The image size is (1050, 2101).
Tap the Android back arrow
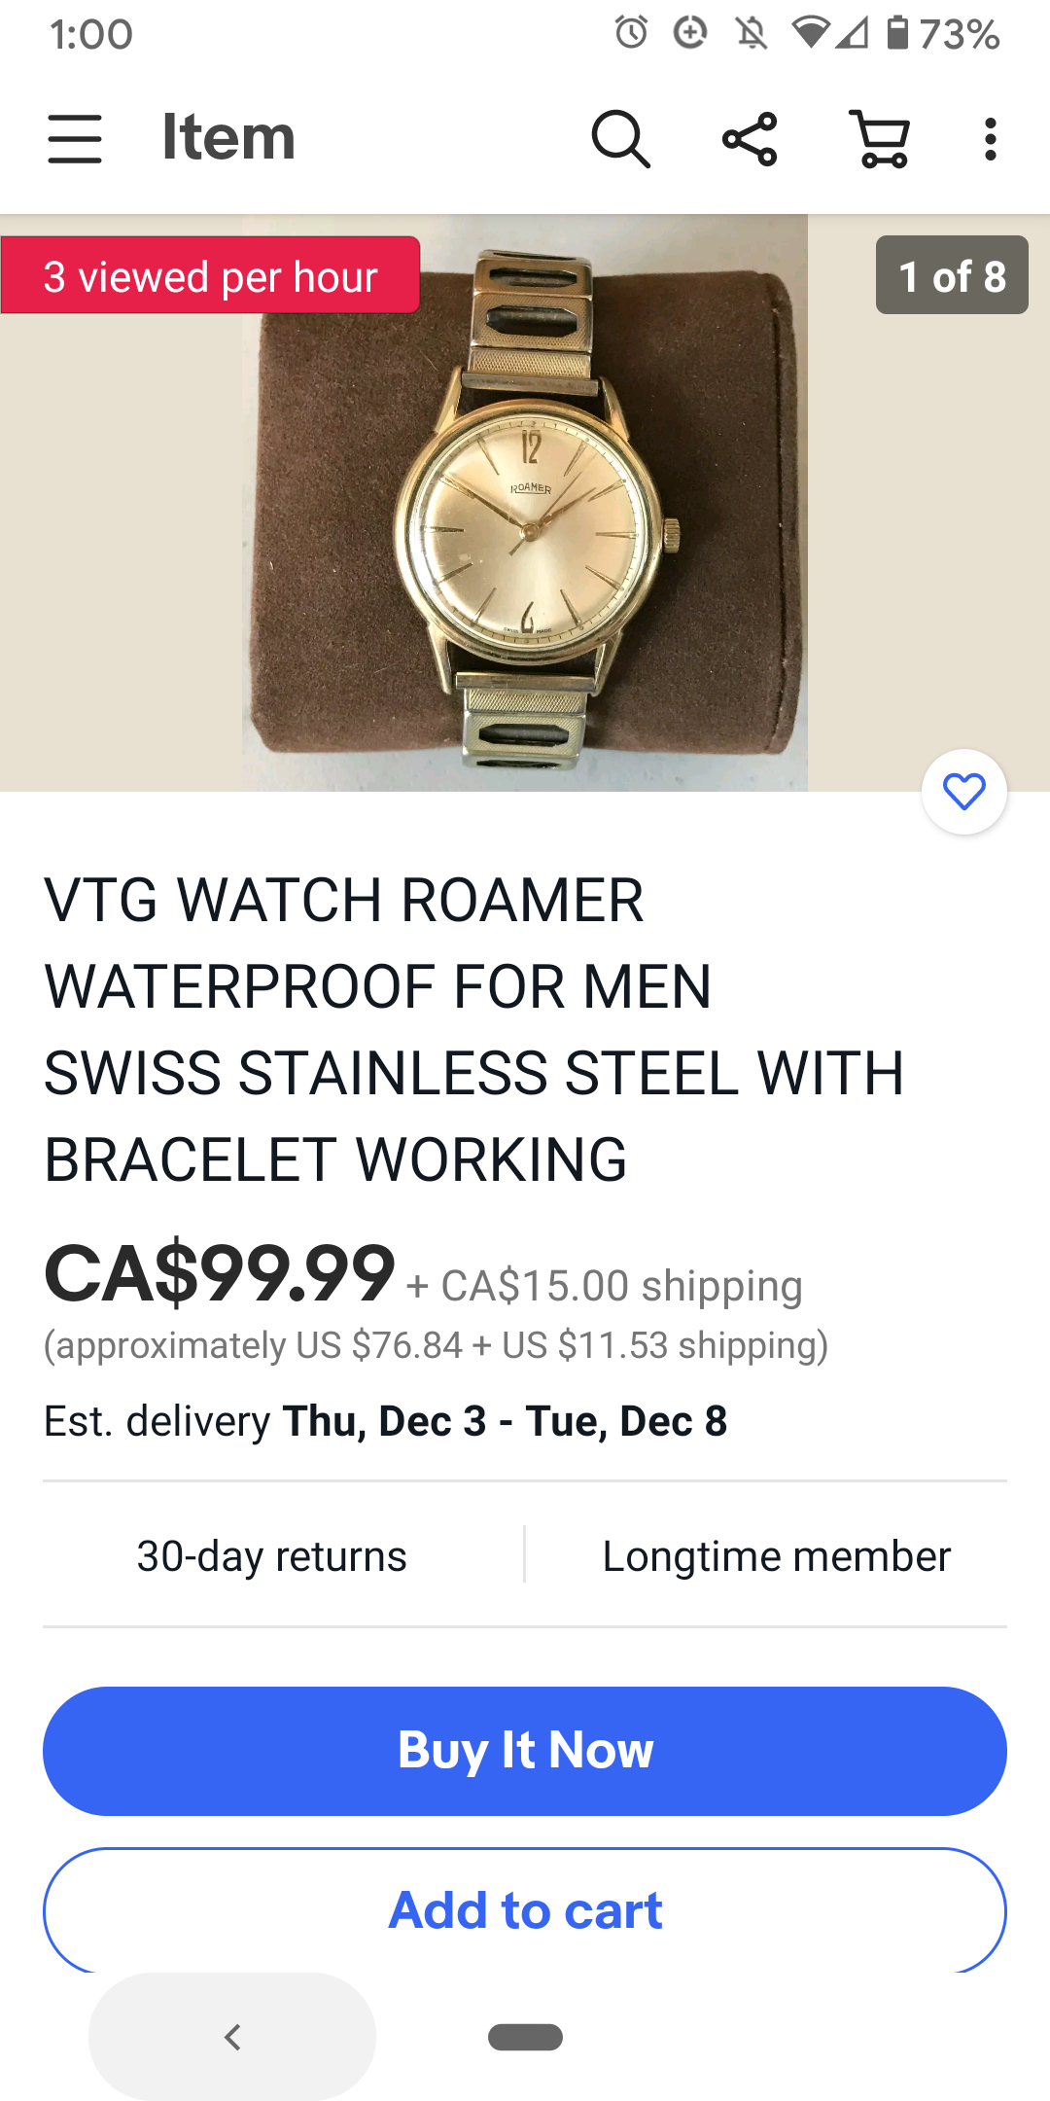point(232,2037)
